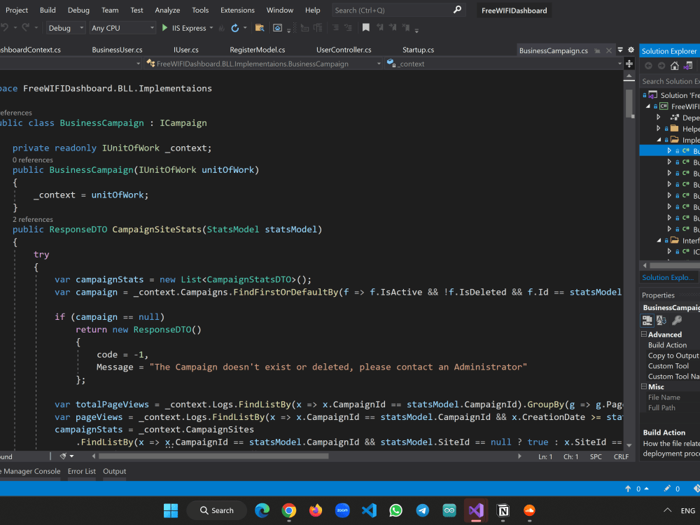Open the Error List tab
This screenshot has height=525, width=700.
click(82, 471)
